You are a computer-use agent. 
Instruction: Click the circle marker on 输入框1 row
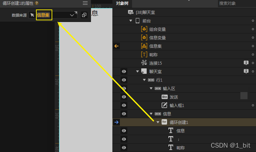253,105
